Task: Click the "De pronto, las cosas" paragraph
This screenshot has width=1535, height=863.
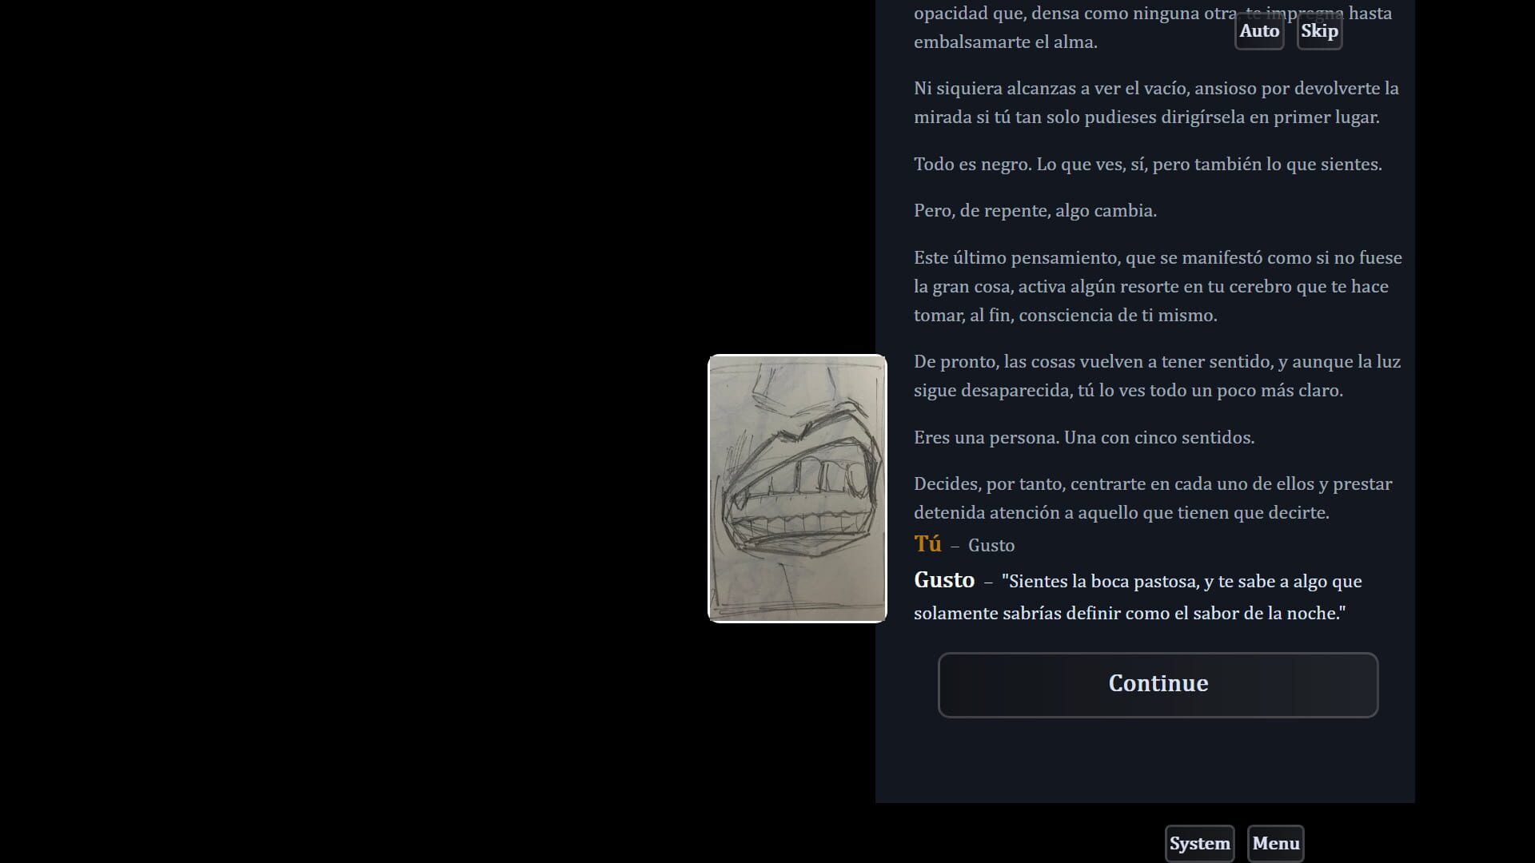Action: tap(1157, 376)
